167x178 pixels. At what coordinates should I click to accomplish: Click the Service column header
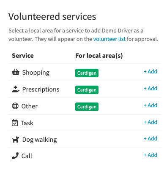(23, 56)
